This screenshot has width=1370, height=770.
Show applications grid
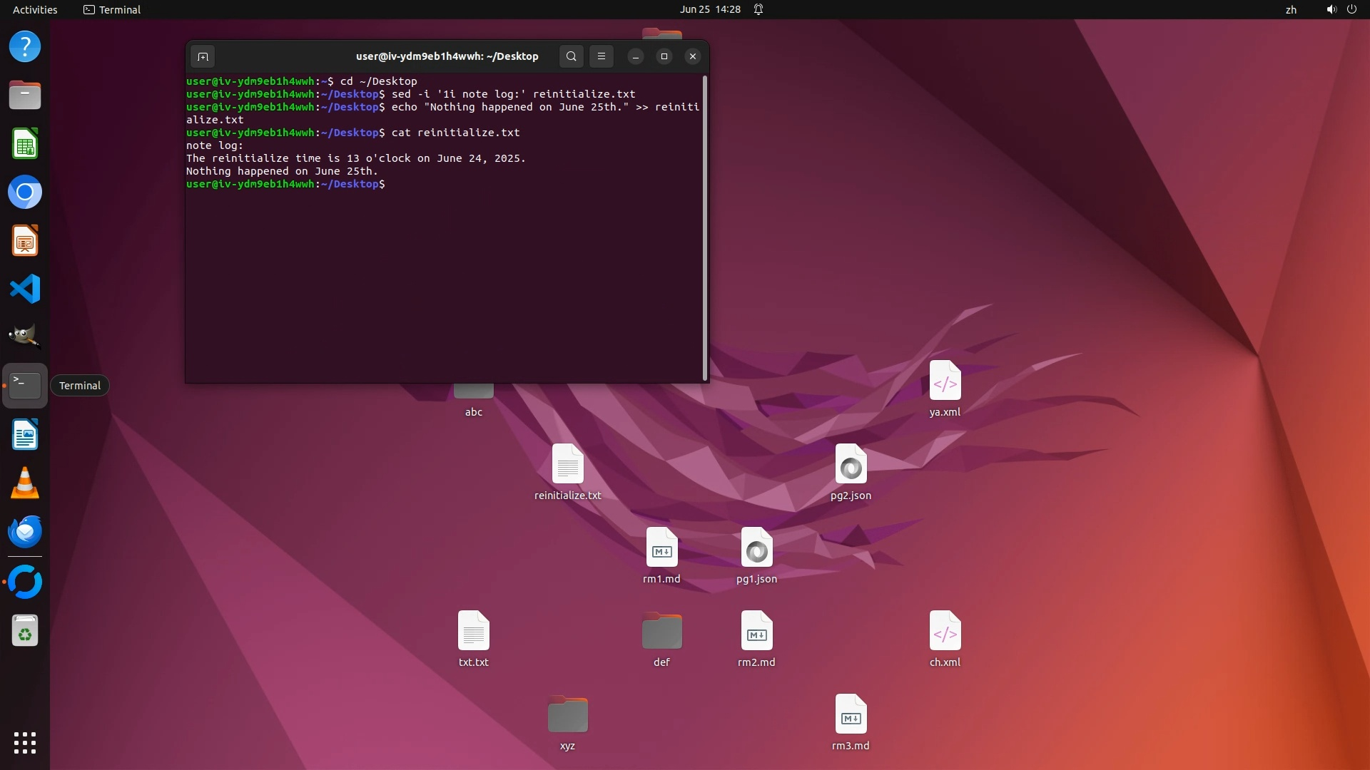(x=25, y=743)
